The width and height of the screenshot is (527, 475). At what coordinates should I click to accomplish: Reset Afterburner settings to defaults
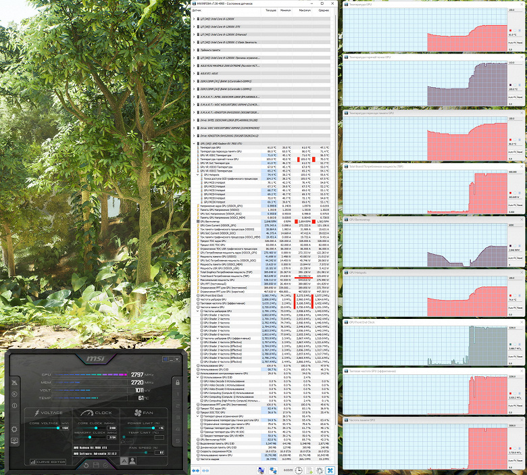point(86,466)
